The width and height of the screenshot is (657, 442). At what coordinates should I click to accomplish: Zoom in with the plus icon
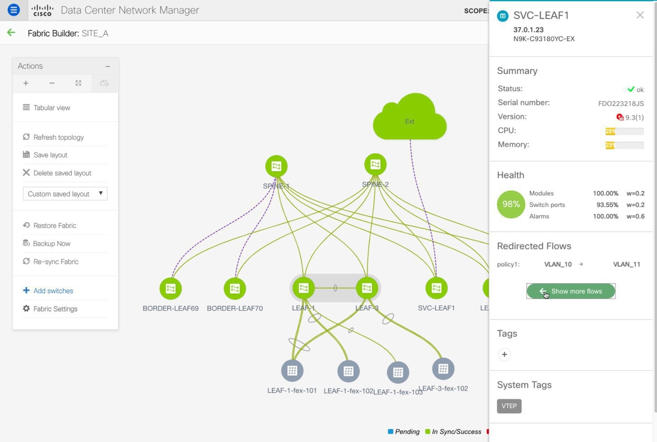tap(26, 83)
